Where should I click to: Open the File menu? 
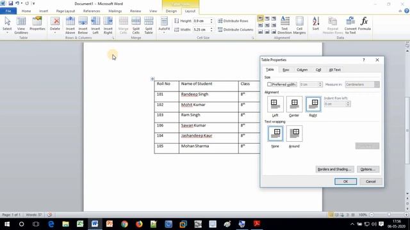(8, 11)
